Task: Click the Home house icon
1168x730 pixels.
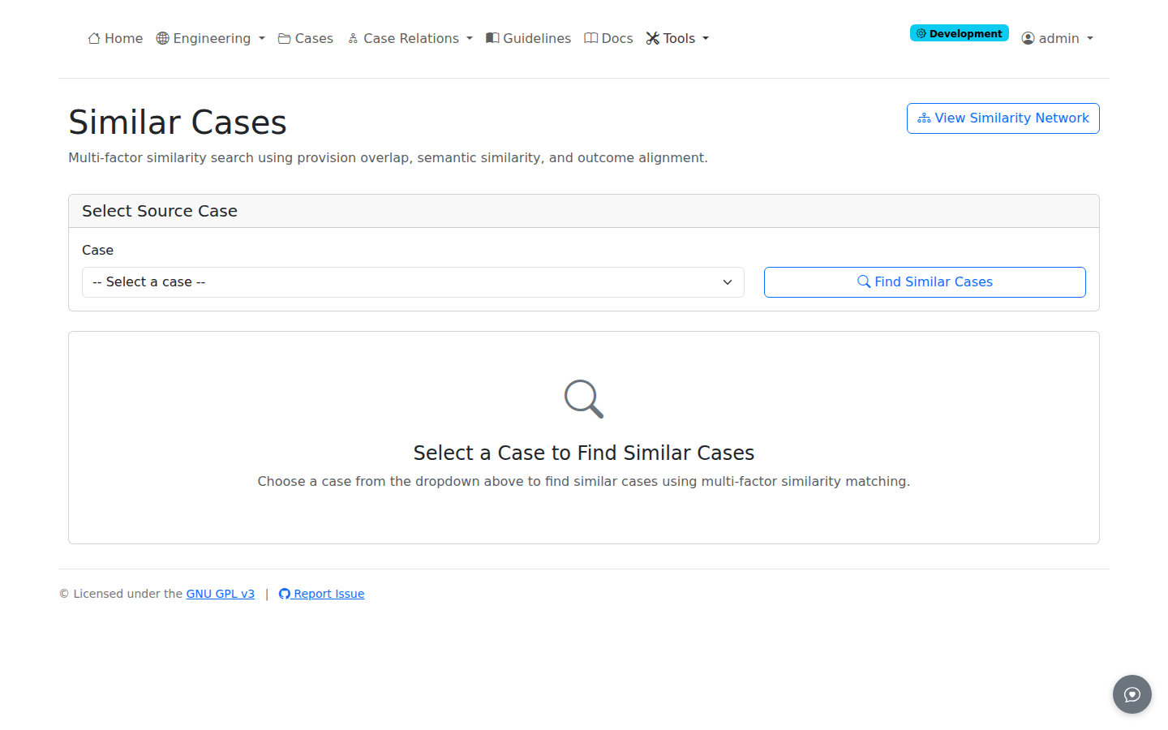Action: pyautogui.click(x=94, y=38)
